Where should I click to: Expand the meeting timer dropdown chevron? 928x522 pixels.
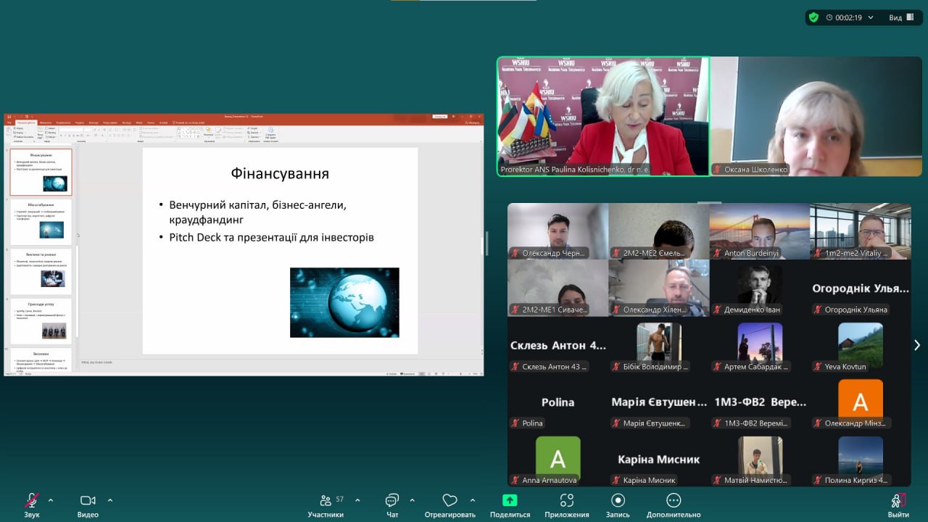[871, 17]
